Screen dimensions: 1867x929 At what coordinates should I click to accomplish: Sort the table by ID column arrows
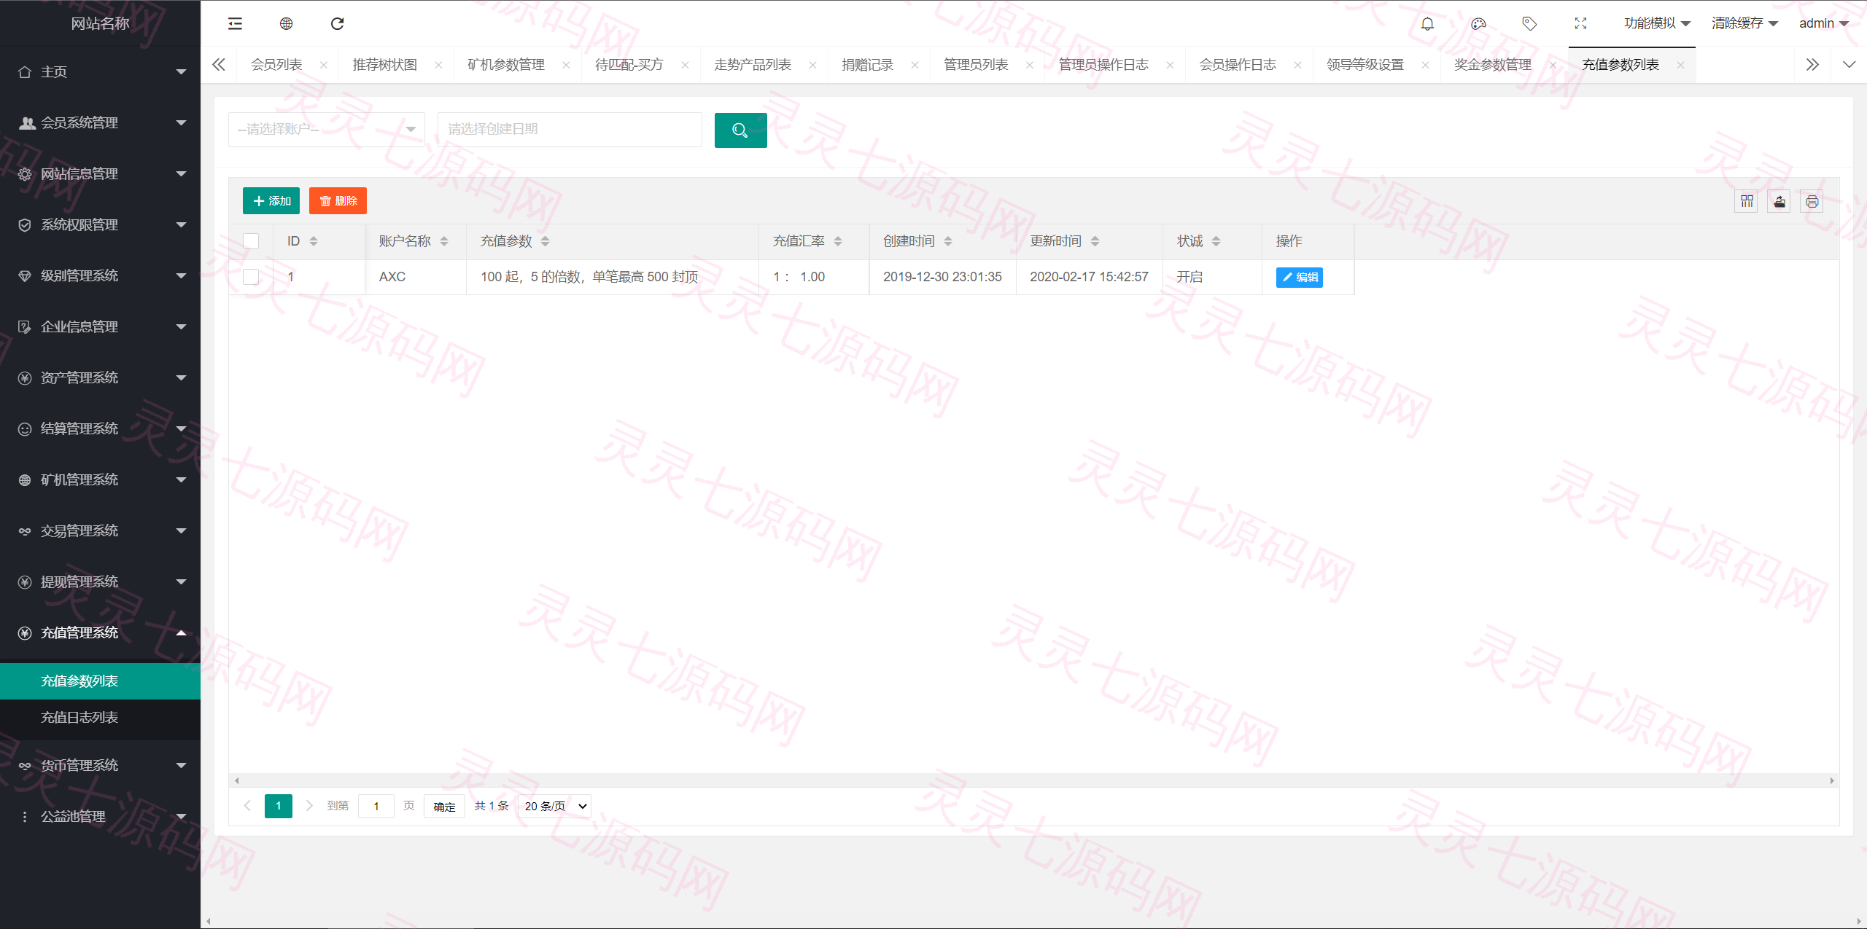tap(314, 241)
